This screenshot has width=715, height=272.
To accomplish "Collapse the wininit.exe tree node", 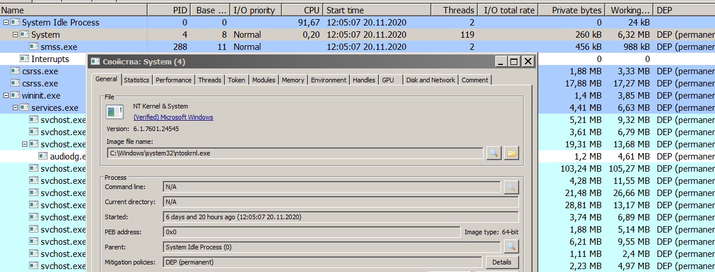I will click(x=6, y=96).
